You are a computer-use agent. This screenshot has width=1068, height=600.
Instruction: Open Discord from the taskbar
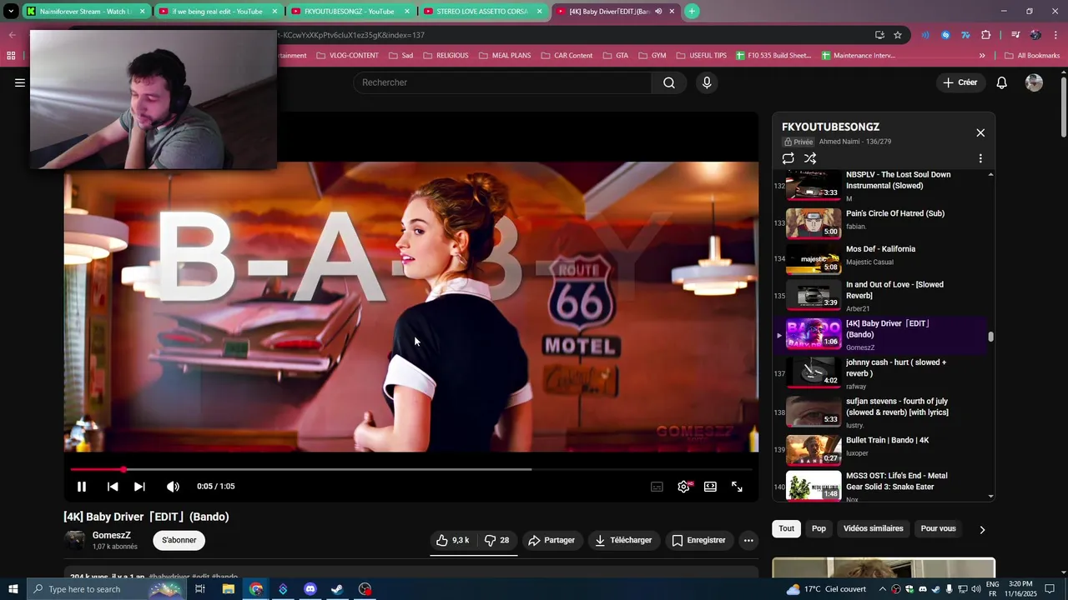310,589
